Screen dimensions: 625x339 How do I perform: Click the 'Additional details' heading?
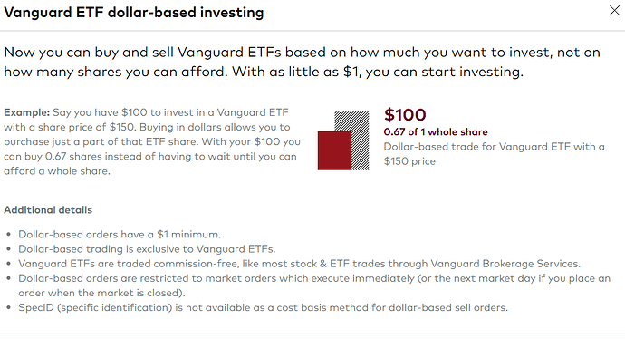48,209
